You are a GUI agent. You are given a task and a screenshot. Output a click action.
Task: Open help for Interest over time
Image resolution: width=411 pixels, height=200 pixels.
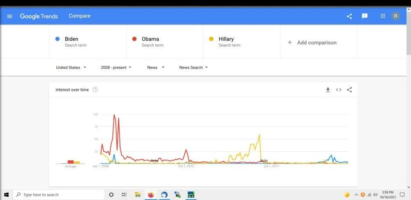pyautogui.click(x=95, y=90)
